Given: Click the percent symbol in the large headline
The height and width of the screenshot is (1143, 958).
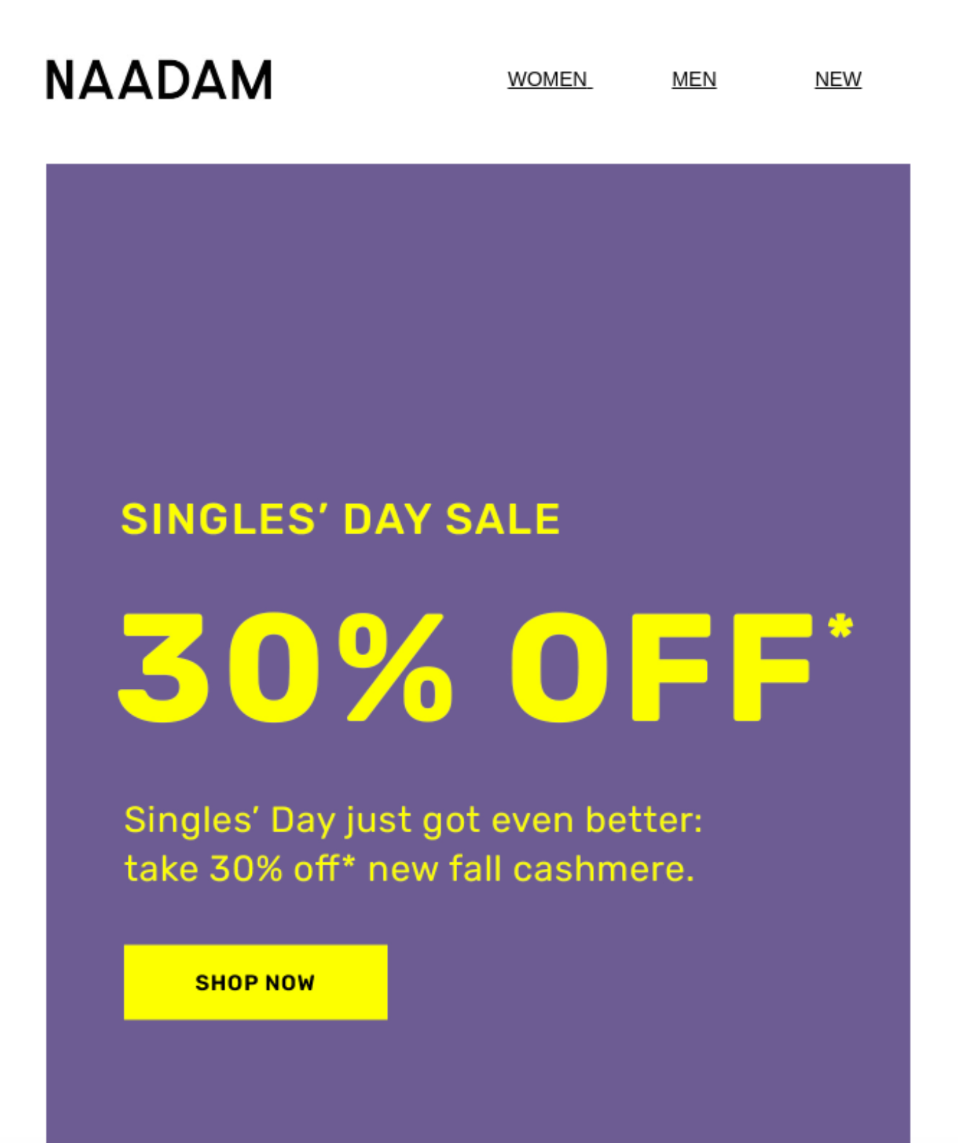Looking at the screenshot, I should click(x=395, y=668).
